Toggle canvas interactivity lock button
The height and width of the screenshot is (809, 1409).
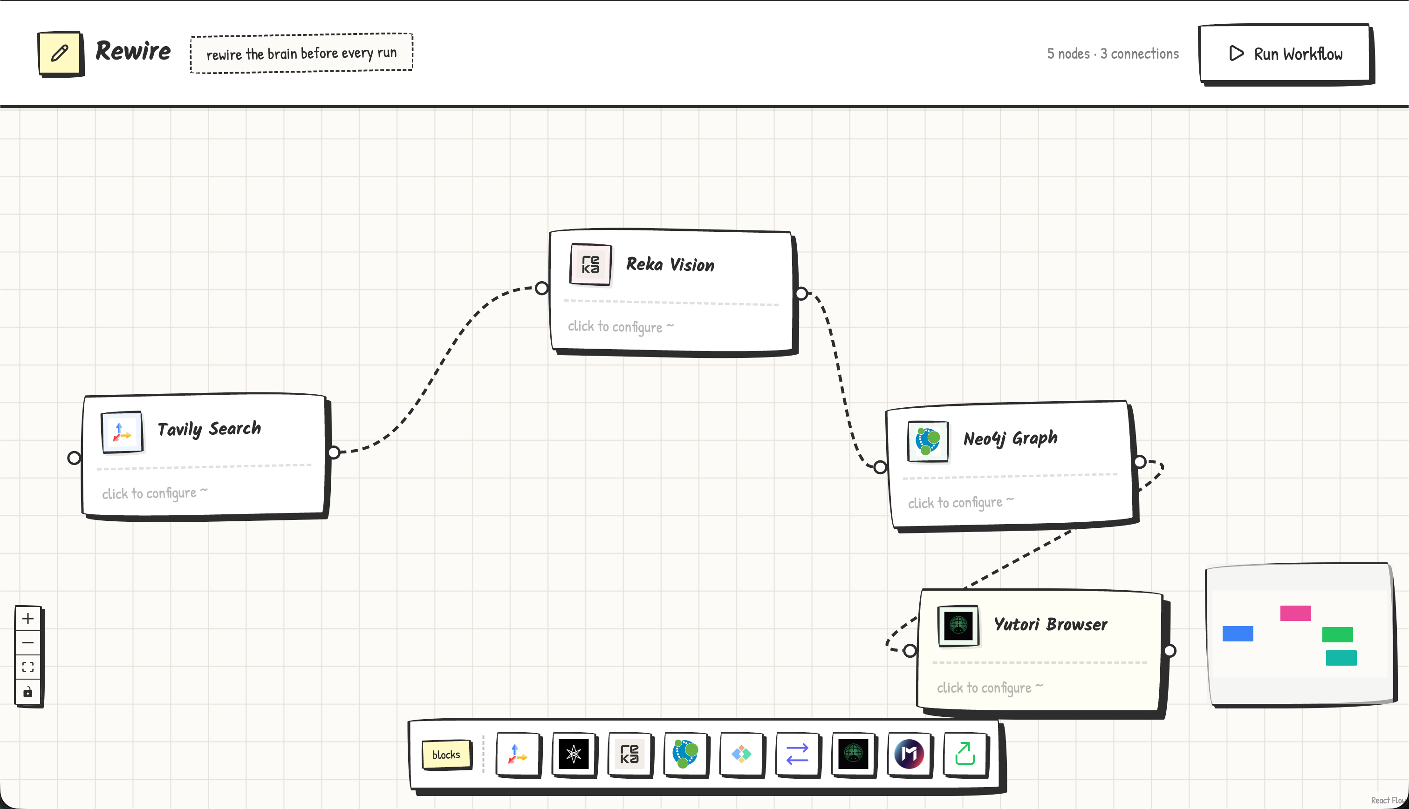click(28, 692)
